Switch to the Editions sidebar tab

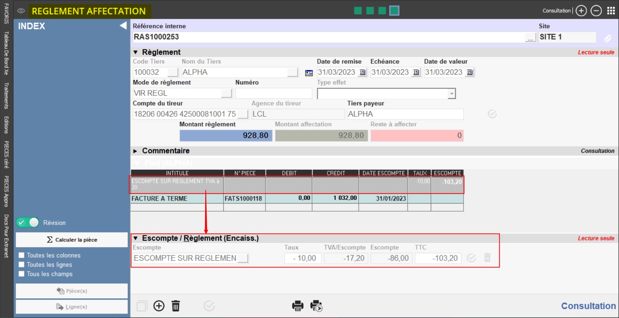pyautogui.click(x=6, y=125)
